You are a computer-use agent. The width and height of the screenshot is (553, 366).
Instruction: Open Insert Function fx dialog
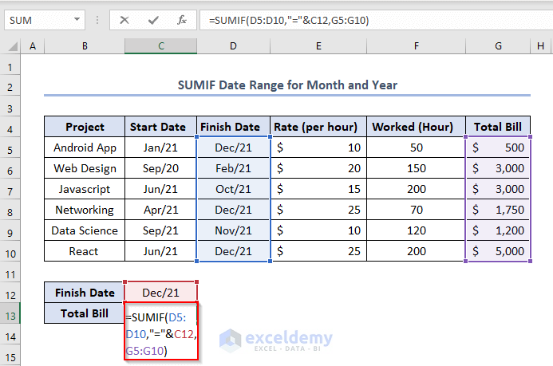[x=182, y=20]
